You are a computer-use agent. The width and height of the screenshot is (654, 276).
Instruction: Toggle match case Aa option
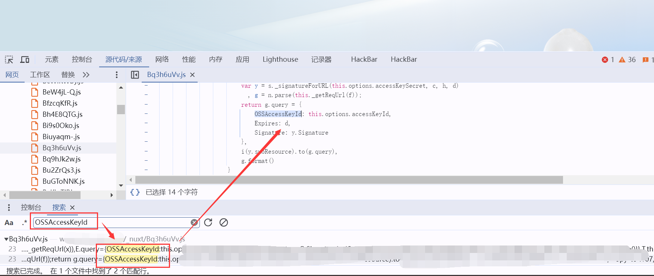click(9, 223)
